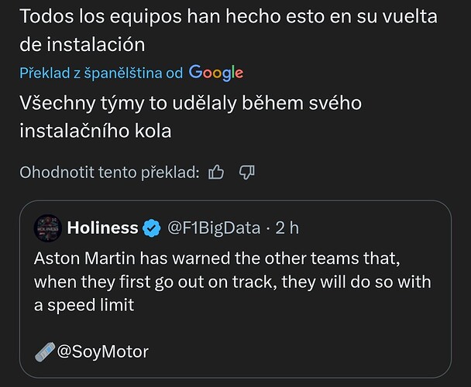Click the thumbs up translation rating icon
Screen dimensions: 471x387
[x=216, y=171]
